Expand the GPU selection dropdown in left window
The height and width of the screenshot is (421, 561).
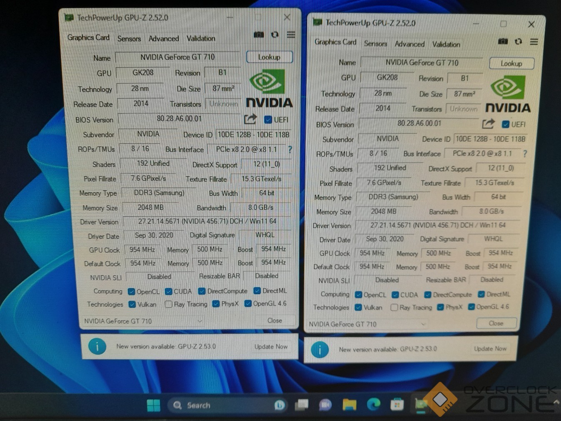point(200,321)
